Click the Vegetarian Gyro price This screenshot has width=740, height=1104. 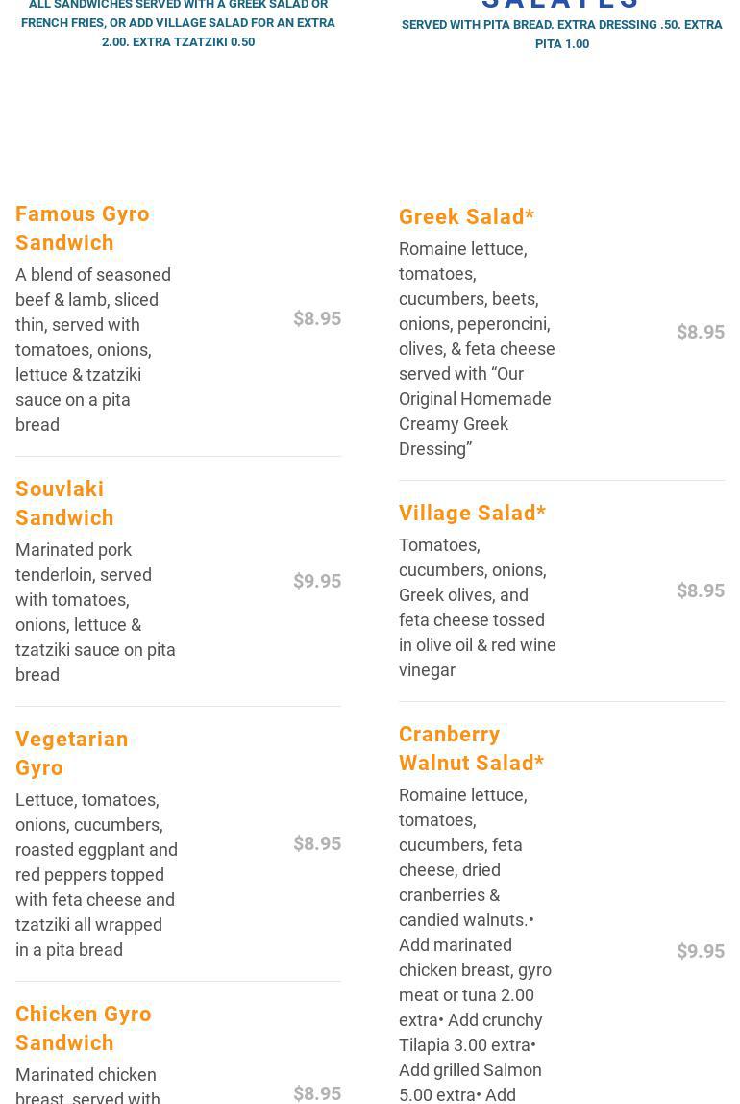(x=316, y=843)
